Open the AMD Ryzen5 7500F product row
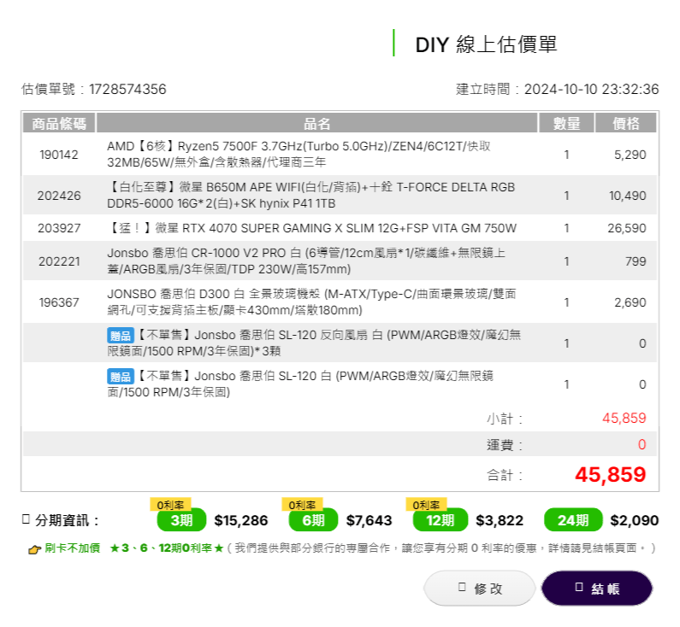 pyautogui.click(x=299, y=155)
